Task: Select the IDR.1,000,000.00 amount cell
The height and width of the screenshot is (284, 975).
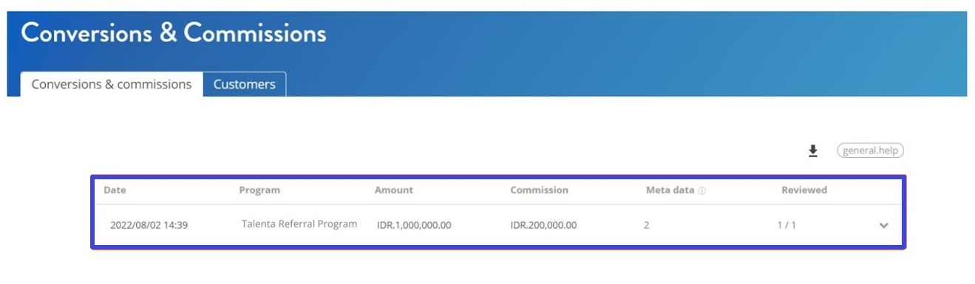Action: [414, 225]
